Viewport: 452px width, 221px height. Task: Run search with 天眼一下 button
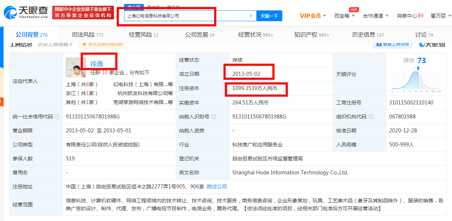click(269, 16)
